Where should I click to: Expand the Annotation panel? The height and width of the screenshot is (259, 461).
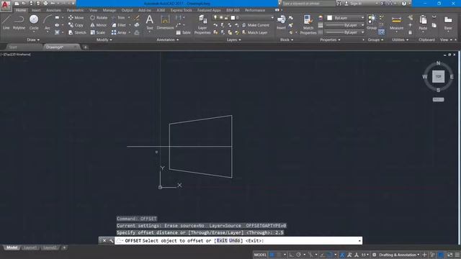pos(168,40)
